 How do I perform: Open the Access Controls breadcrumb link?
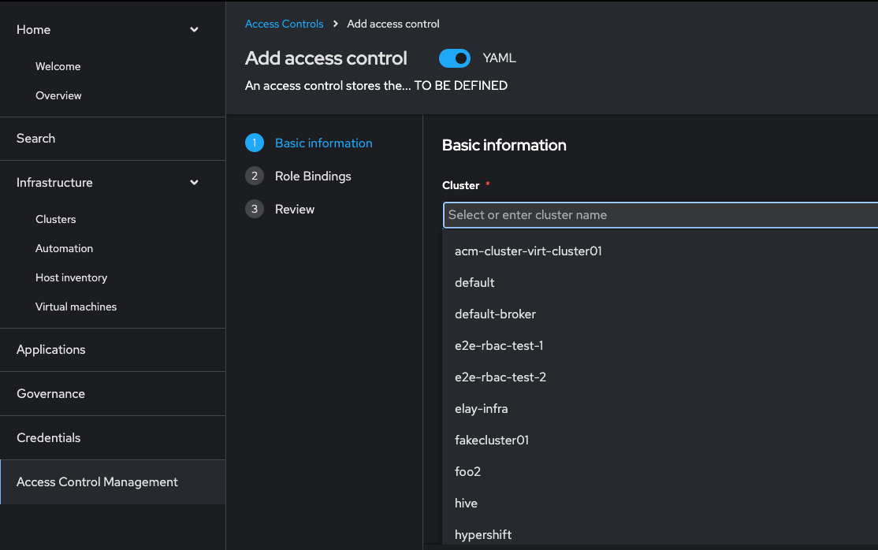pos(284,24)
